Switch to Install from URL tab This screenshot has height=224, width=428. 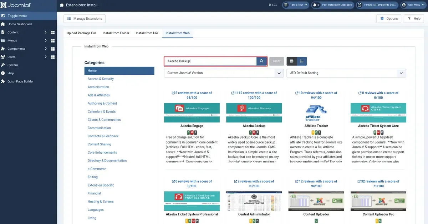(147, 33)
